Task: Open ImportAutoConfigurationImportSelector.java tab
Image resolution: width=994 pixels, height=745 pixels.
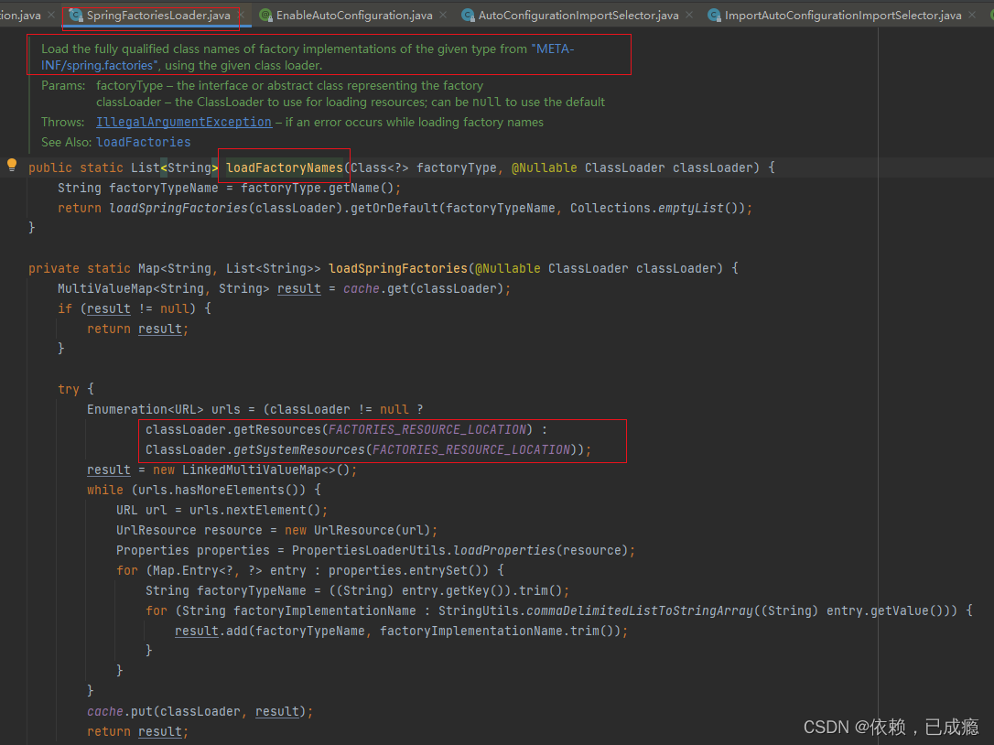Action: point(843,16)
